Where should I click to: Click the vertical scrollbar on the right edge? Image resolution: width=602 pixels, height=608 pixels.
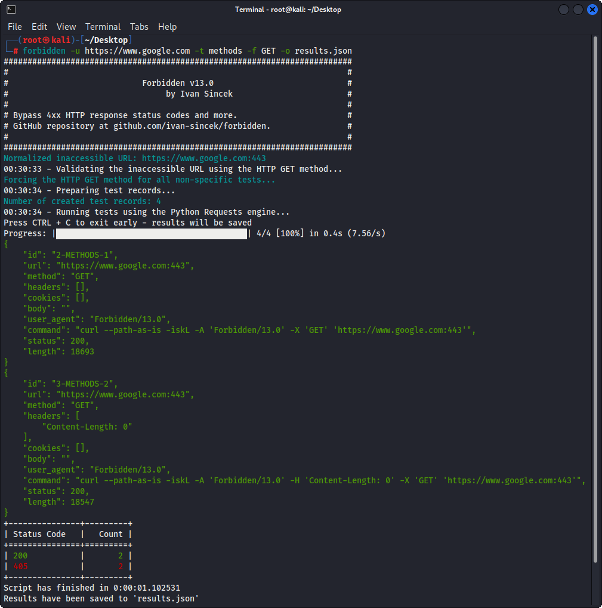pyautogui.click(x=595, y=298)
